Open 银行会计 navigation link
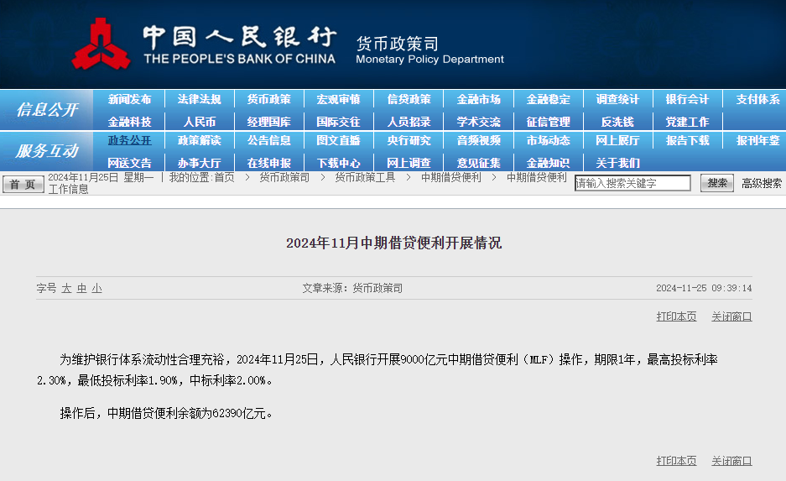This screenshot has width=786, height=481. 687,99
